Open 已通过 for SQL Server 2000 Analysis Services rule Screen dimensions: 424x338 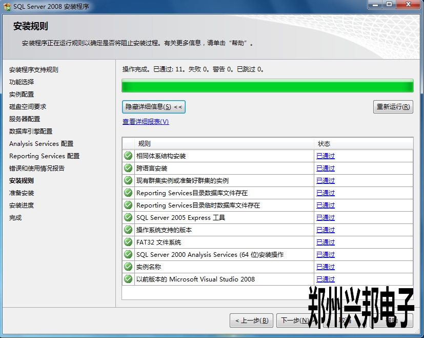(326, 255)
